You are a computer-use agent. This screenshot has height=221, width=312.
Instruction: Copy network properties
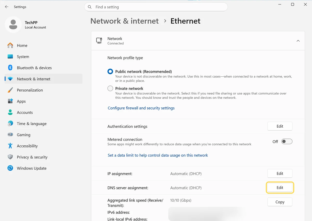(x=280, y=202)
